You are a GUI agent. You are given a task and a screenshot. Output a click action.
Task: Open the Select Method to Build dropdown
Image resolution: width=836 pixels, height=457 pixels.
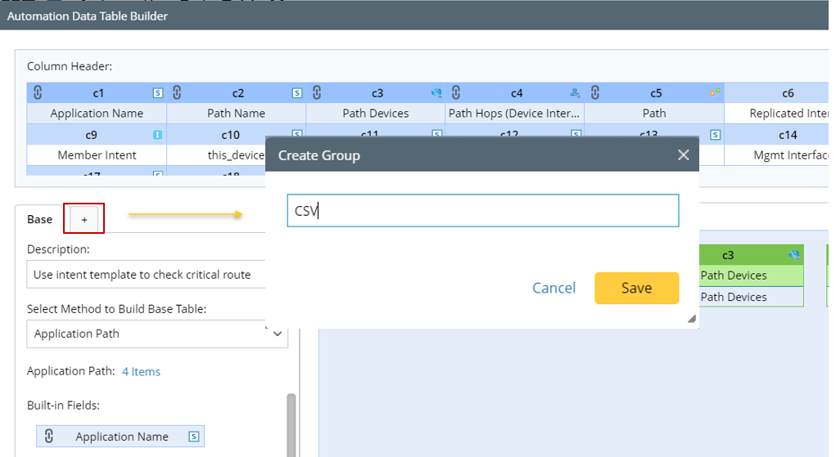point(157,334)
